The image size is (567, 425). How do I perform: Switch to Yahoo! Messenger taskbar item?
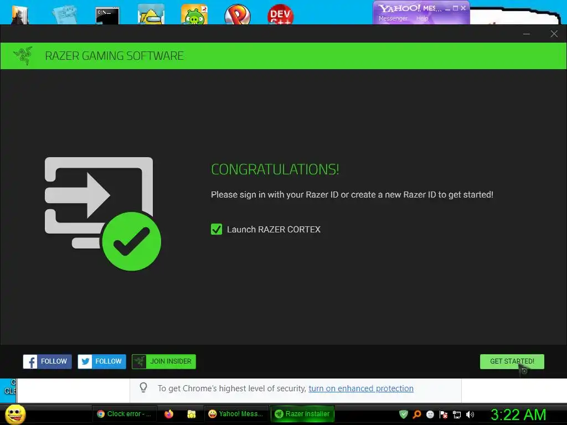[236, 414]
